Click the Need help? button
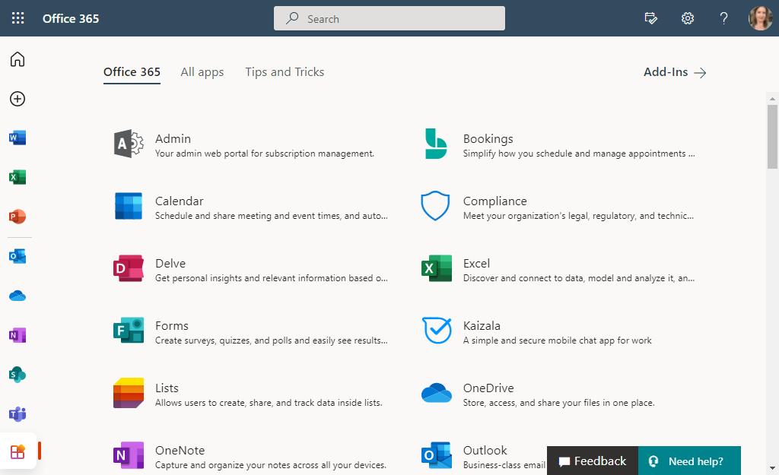 pyautogui.click(x=689, y=461)
